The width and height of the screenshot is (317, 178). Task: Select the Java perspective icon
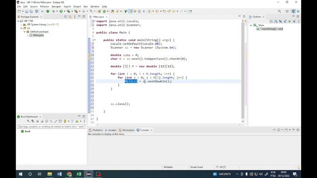pyautogui.click(x=293, y=11)
